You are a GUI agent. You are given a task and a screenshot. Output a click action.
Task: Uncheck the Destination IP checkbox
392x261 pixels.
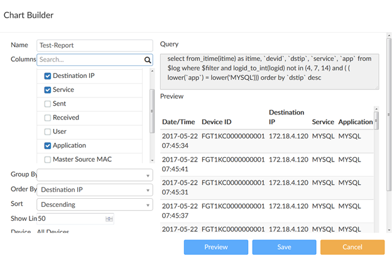pyautogui.click(x=48, y=76)
